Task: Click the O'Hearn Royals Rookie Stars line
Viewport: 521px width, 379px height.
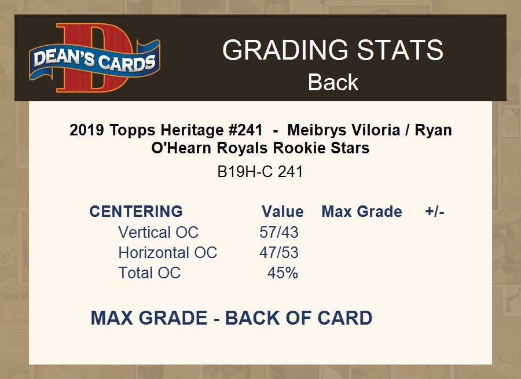Action: click(260, 148)
